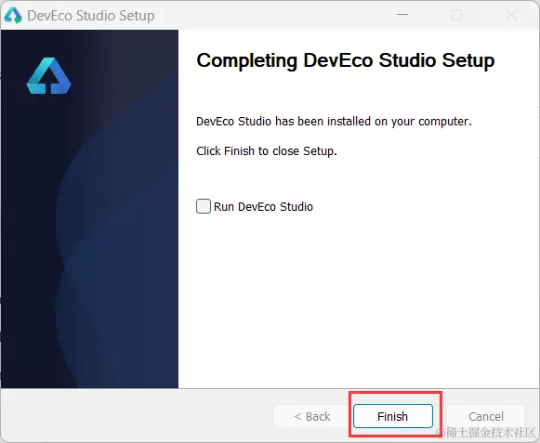Screen dimensions: 540x443
Task: Click the large DevEco logo on blue banner
Action: (x=48, y=76)
